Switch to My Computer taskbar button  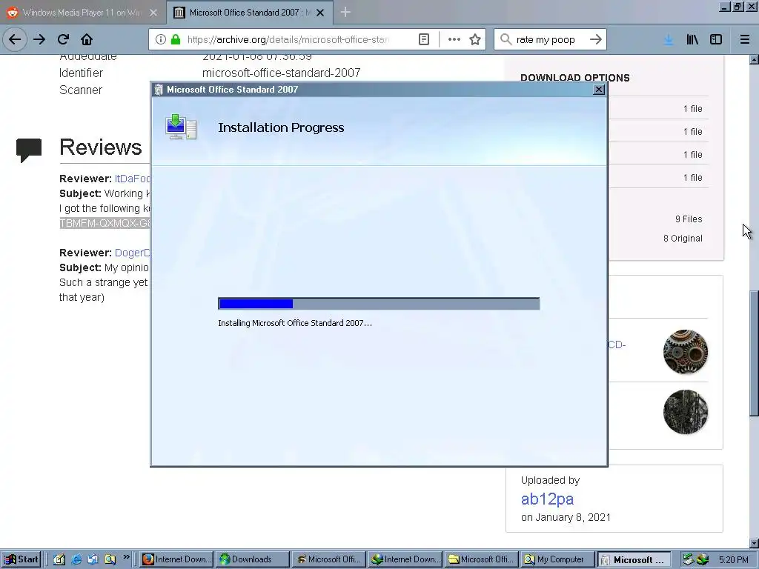[557, 559]
